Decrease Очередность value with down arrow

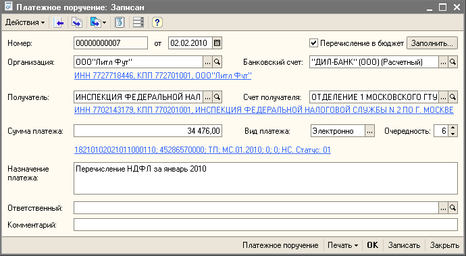[x=452, y=134]
